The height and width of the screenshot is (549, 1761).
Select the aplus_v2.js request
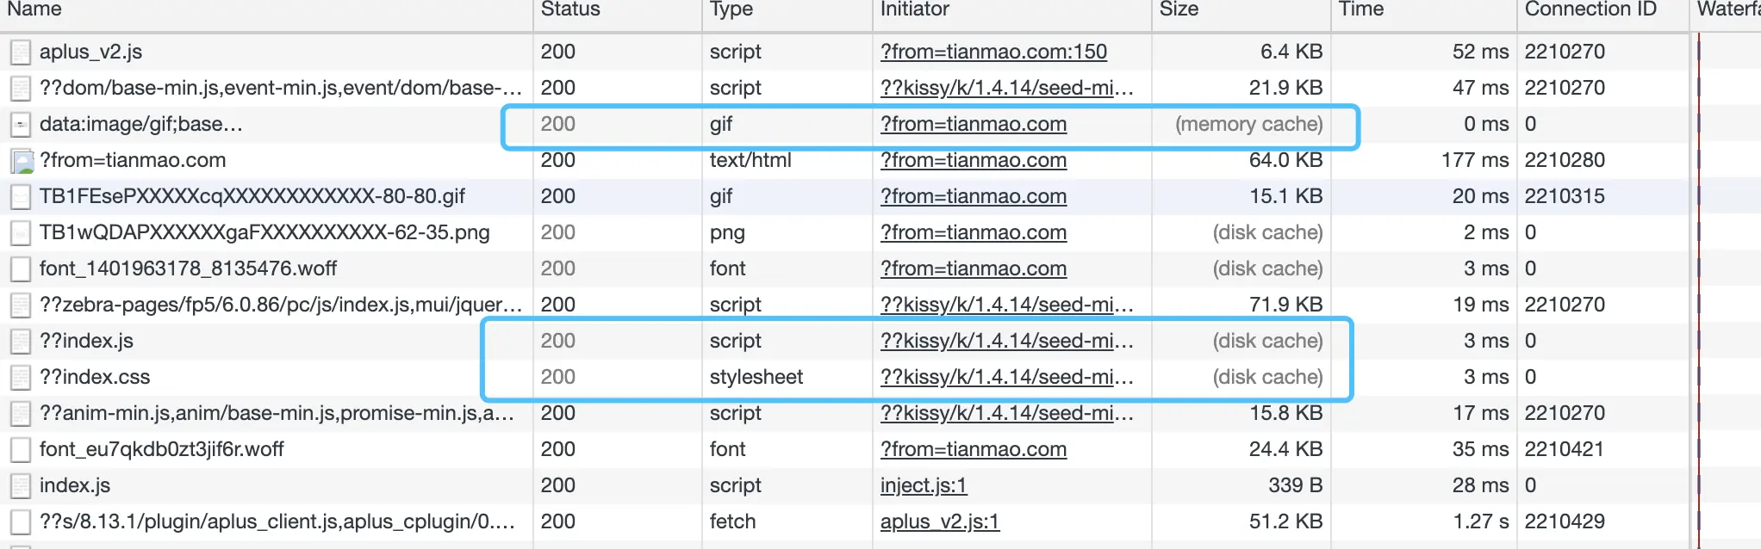(90, 52)
